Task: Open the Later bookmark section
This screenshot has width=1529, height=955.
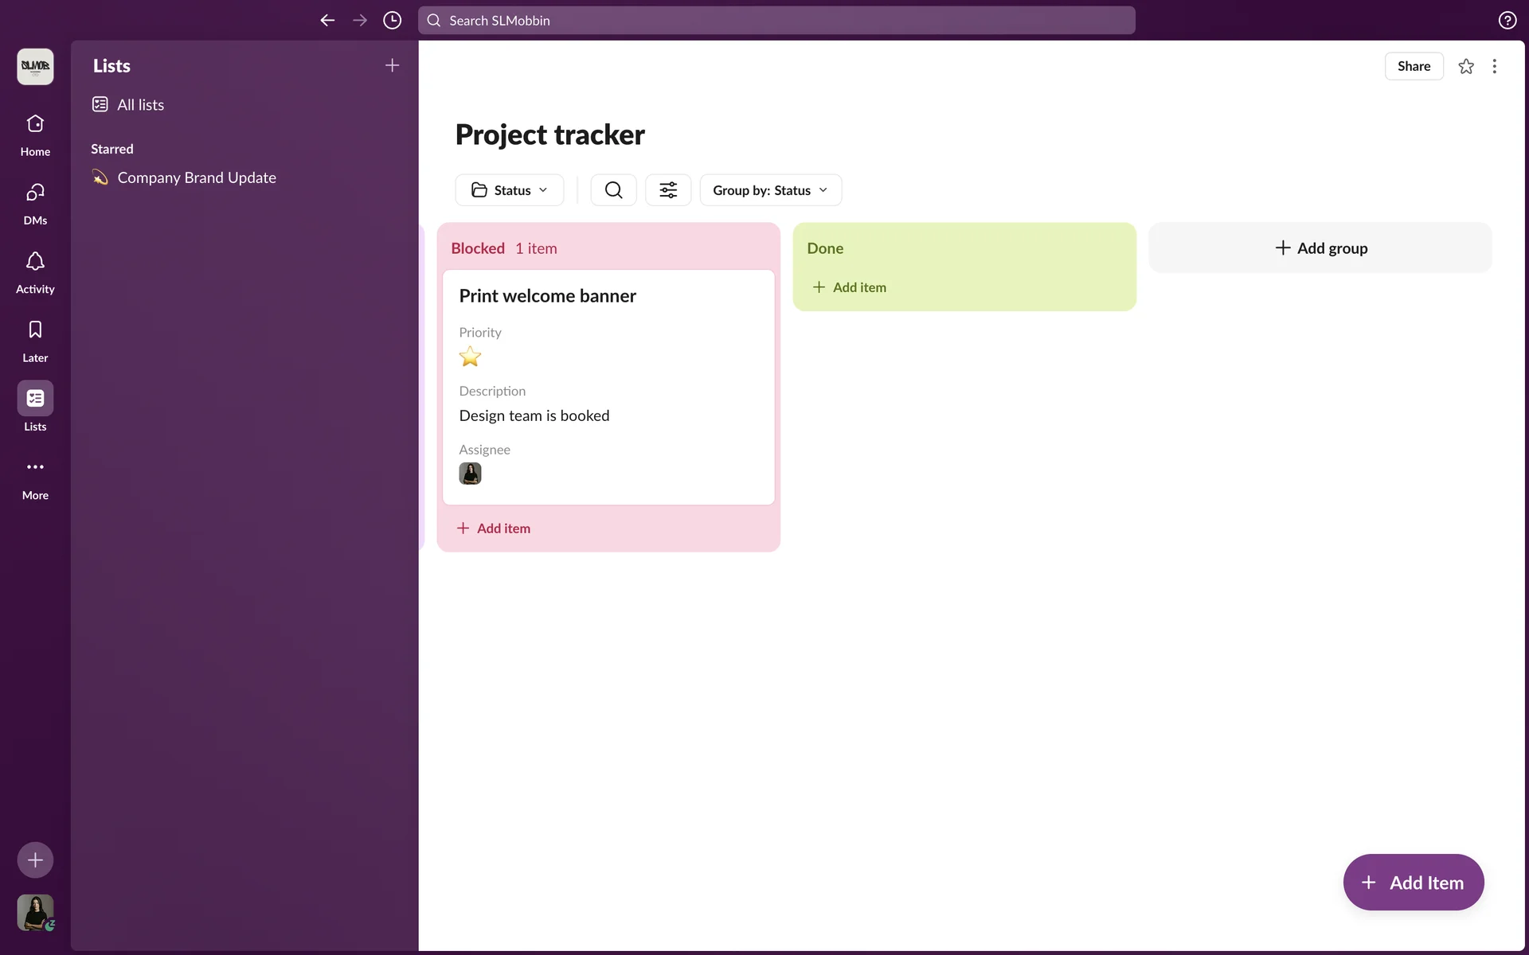Action: point(35,340)
